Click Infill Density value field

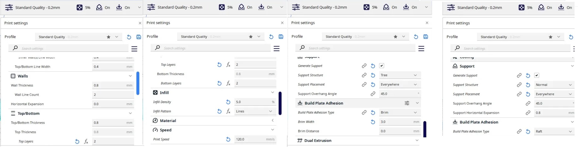click(x=255, y=102)
